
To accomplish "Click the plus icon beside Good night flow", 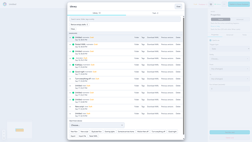I will [x=70, y=72].
